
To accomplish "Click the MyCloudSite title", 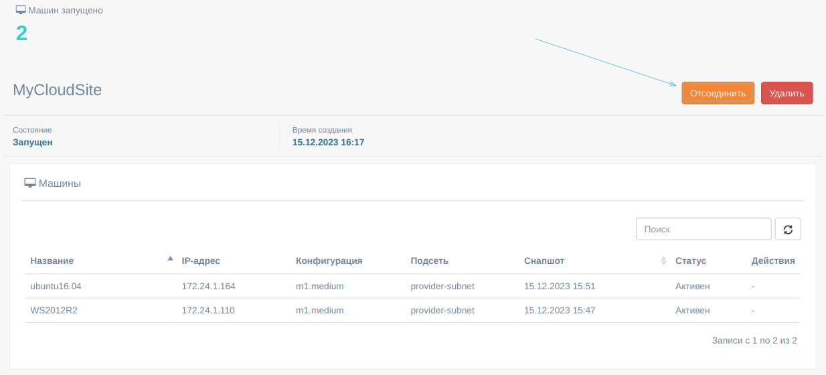I will coord(58,90).
